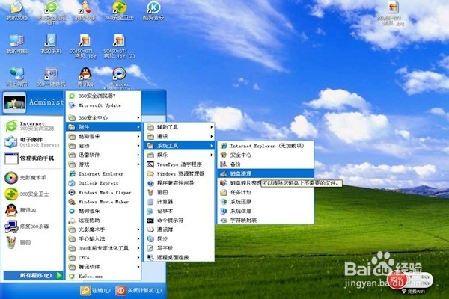Expand 辅助工具 submenu
449x299 pixels.
[180, 127]
